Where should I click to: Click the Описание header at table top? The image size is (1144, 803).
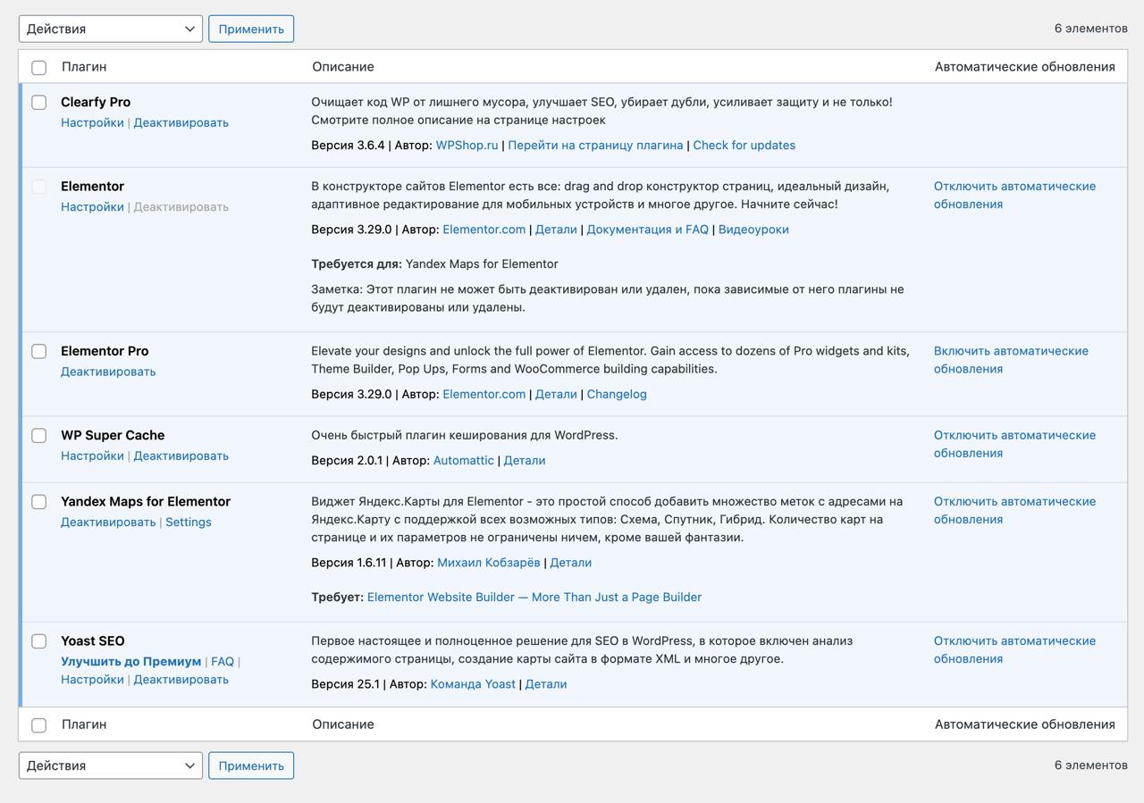(x=343, y=67)
